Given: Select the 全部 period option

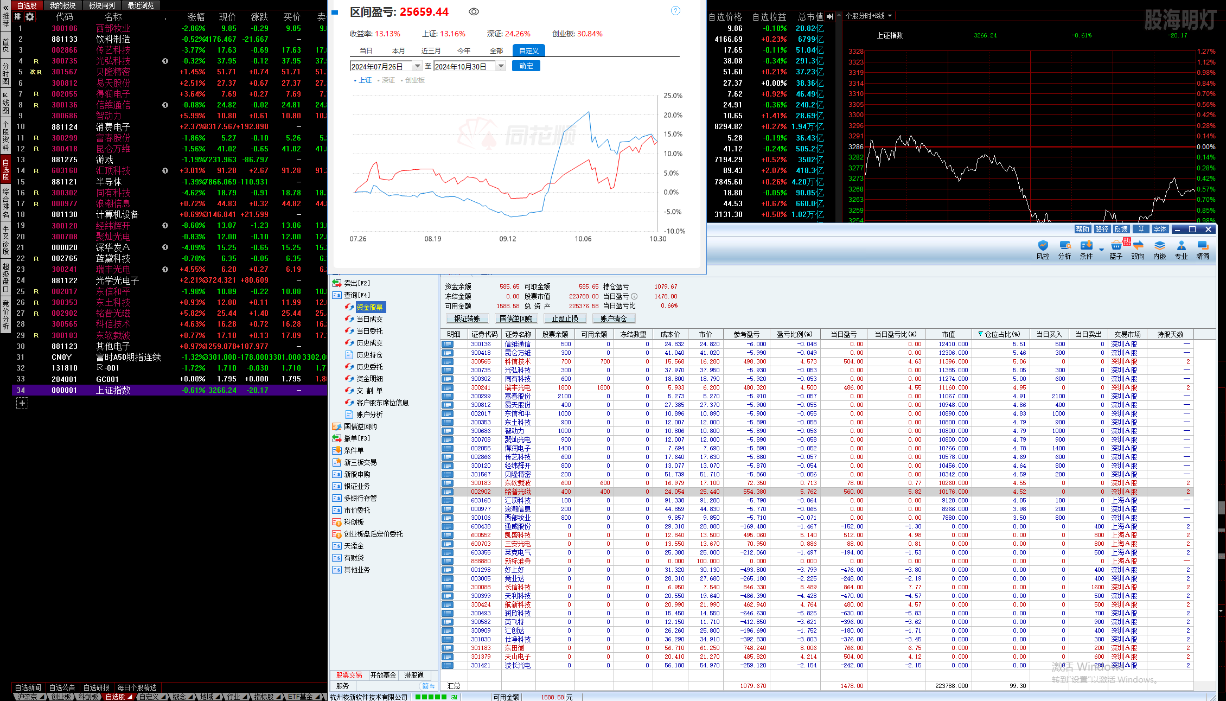Looking at the screenshot, I should click(496, 51).
